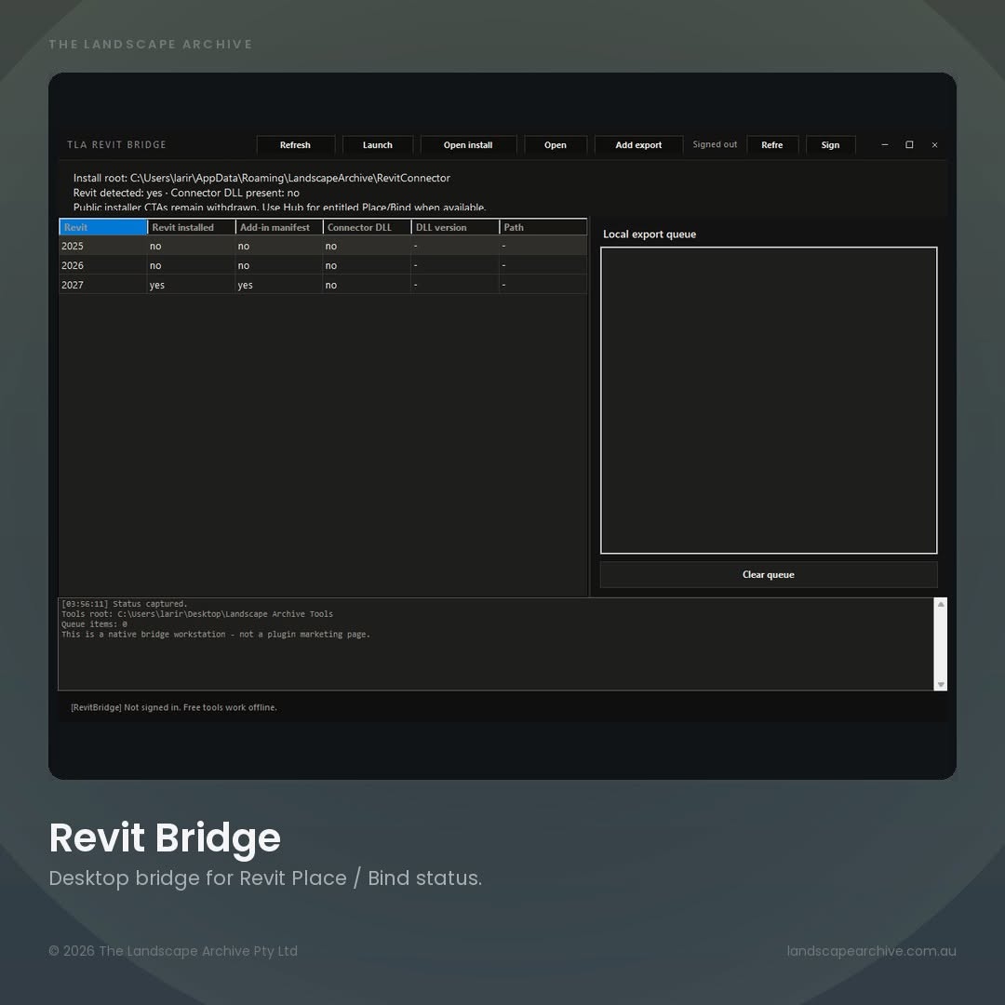Image resolution: width=1005 pixels, height=1005 pixels.
Task: Click the 'no' Revit installed cell for 2025
Action: (x=191, y=246)
